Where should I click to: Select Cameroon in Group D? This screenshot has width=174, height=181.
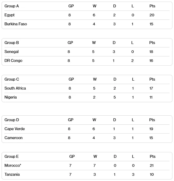[13, 138]
